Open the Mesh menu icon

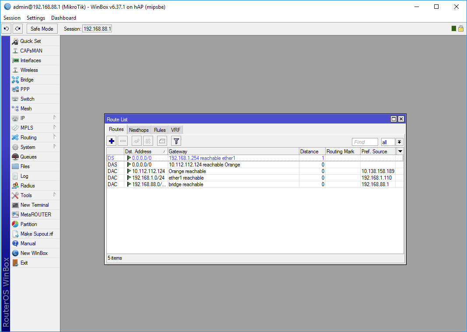coord(15,109)
